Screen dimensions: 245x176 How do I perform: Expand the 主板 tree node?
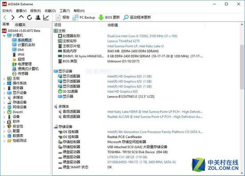tap(4, 79)
